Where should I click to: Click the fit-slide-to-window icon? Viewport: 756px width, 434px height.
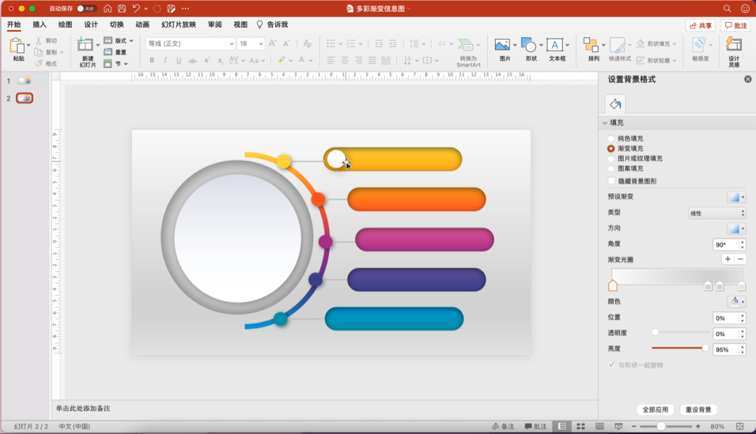point(740,426)
